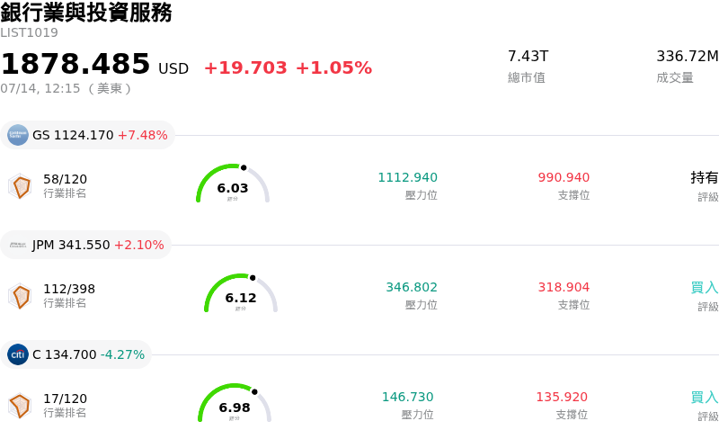Image resolution: width=719 pixels, height=439 pixels.
Task: Select the GS 1124.170 stock pill
Action: pyautogui.click(x=87, y=135)
